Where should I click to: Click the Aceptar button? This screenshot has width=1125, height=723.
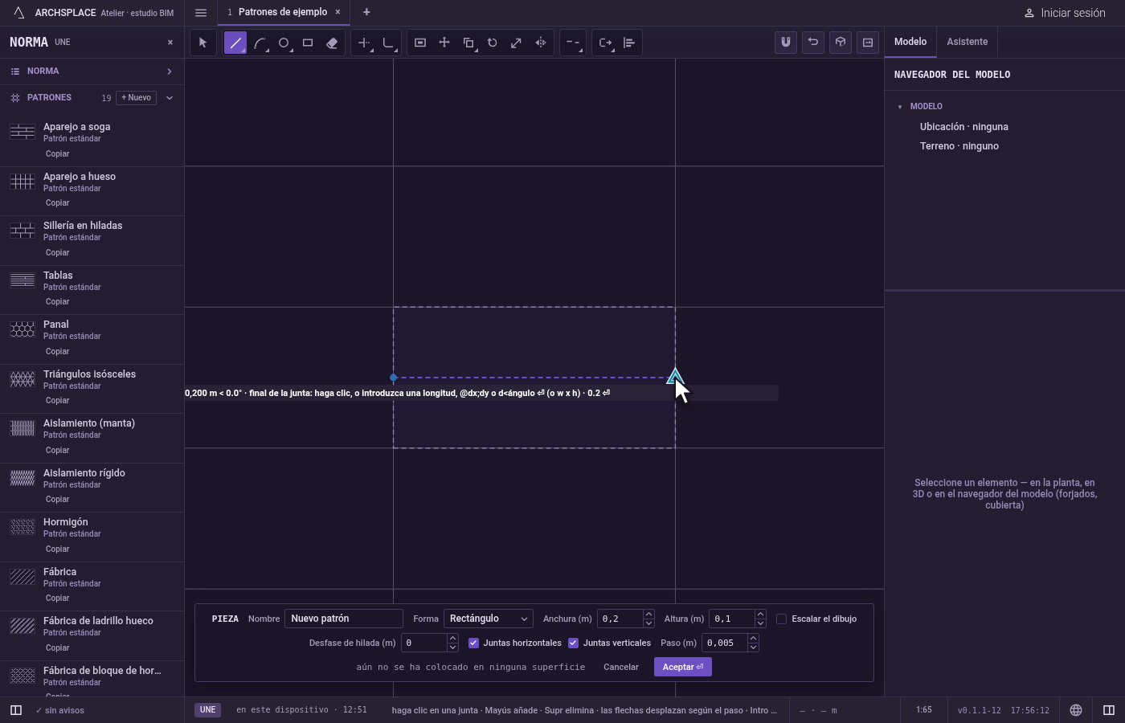click(x=683, y=667)
